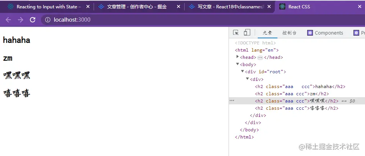The width and height of the screenshot is (365, 156).
Task: Click the browser forward arrow
Action: (20, 20)
